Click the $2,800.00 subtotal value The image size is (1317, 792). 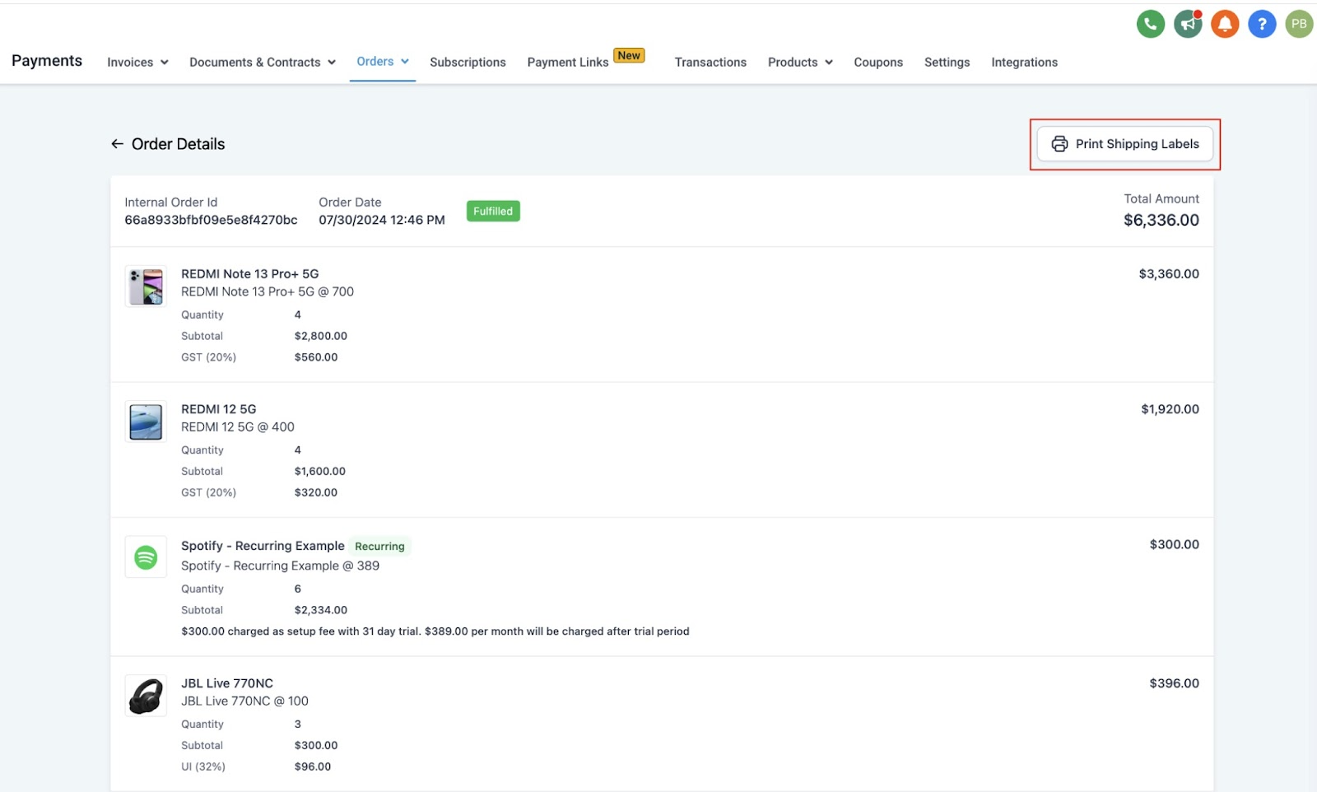pos(321,336)
